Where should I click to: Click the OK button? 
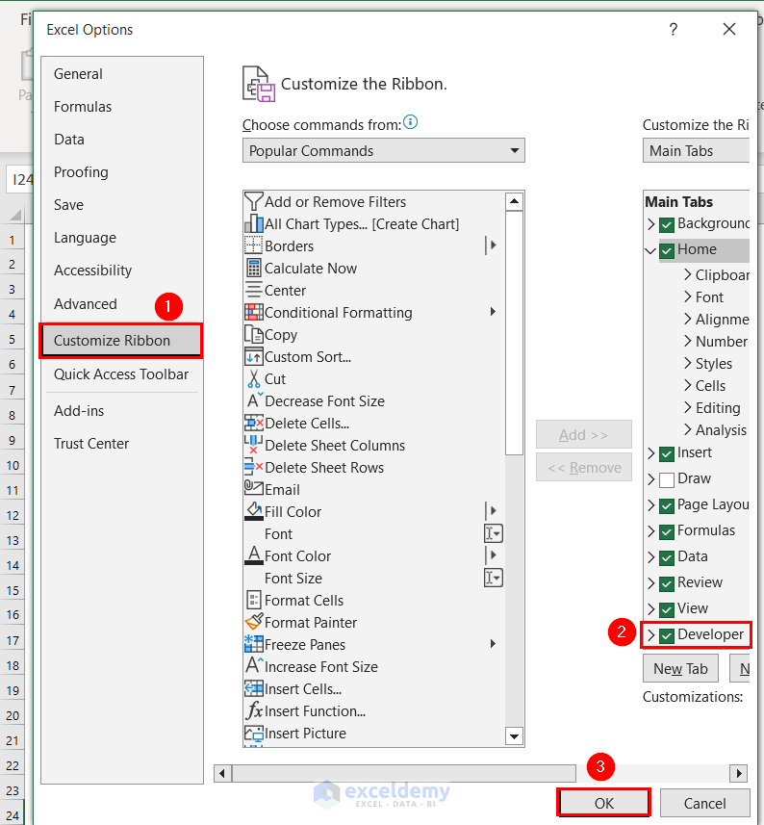point(603,803)
